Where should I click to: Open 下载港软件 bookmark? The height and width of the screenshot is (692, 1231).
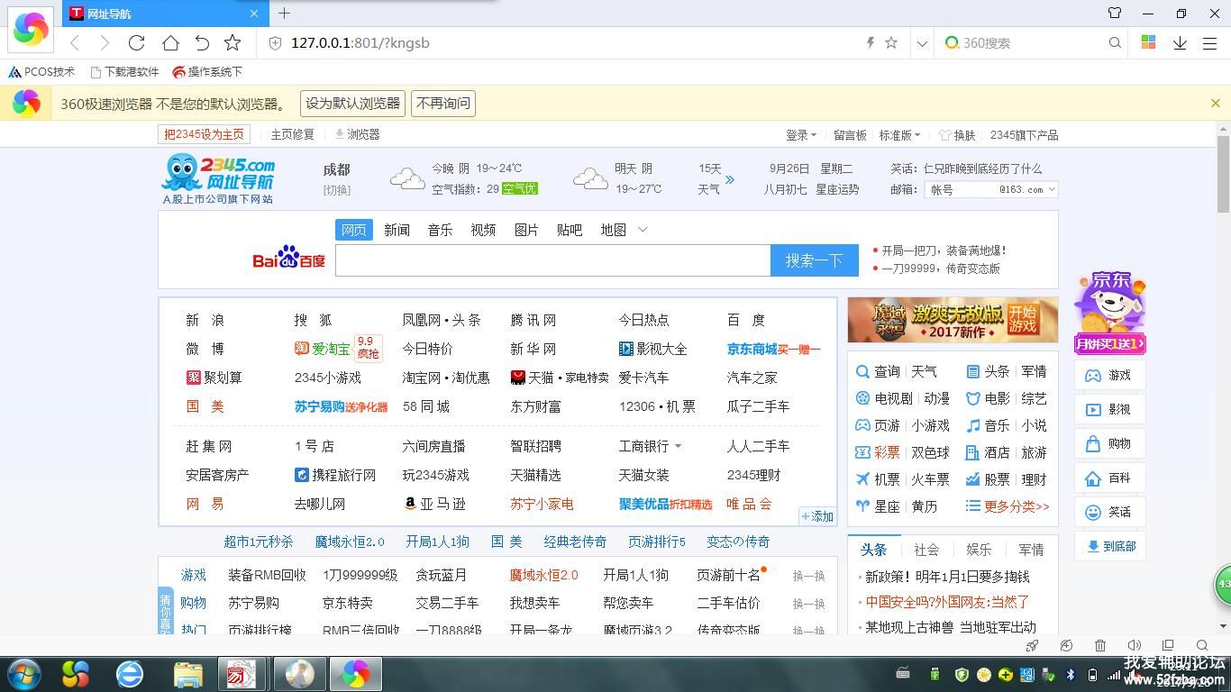(124, 72)
